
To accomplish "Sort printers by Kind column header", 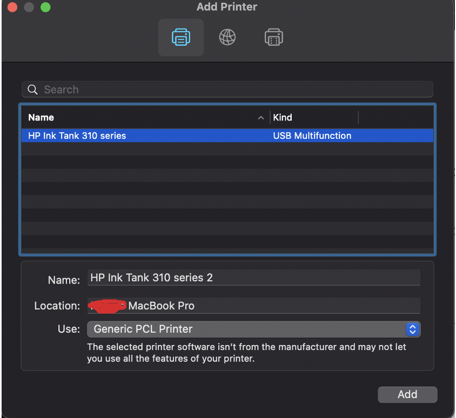I will [313, 118].
